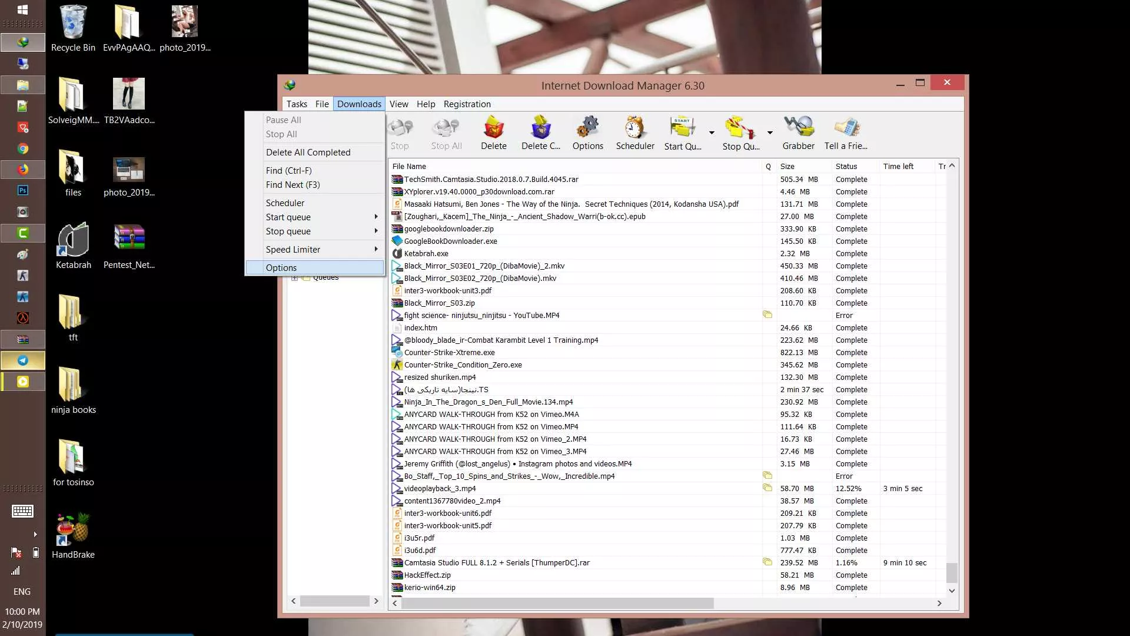Select the 'for tosinso' folder on desktop
This screenshot has width=1130, height=636.
coord(73,463)
